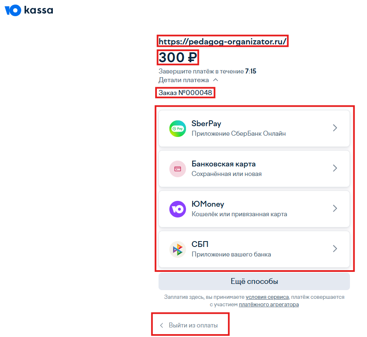The height and width of the screenshot is (337, 367).
Task: Open the платёжного агрегатора link
Action: coord(269,305)
